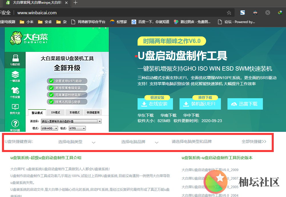The width and height of the screenshot is (286, 197).
Task: Open the 论坛 - Powered by bookmark
Action: pyautogui.click(x=237, y=22)
